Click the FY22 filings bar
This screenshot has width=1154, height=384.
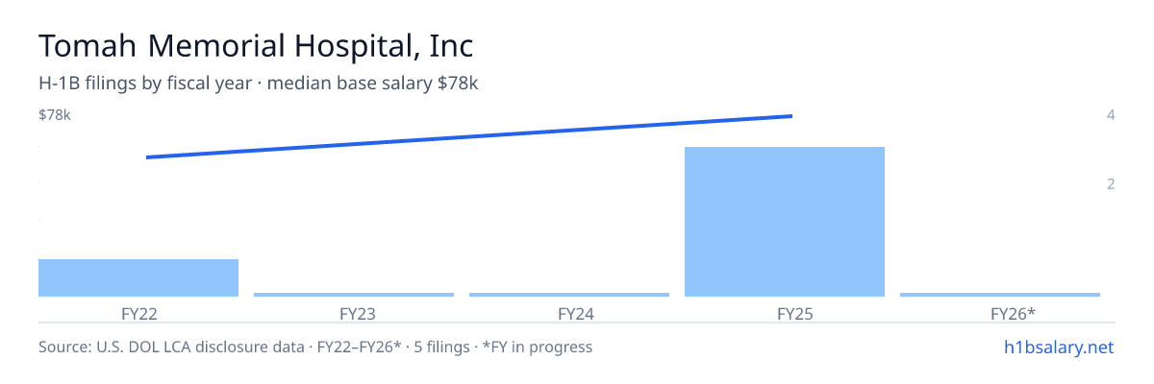138,277
